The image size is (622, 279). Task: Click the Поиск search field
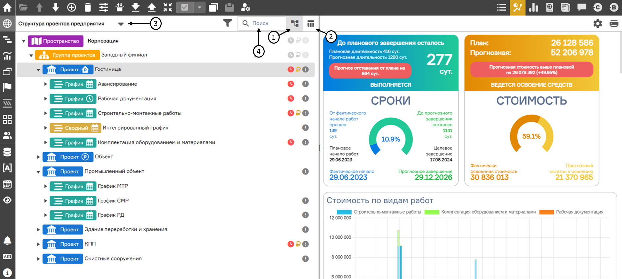point(262,23)
